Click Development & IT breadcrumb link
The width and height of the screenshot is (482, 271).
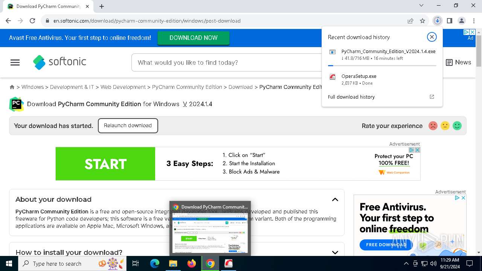(72, 87)
